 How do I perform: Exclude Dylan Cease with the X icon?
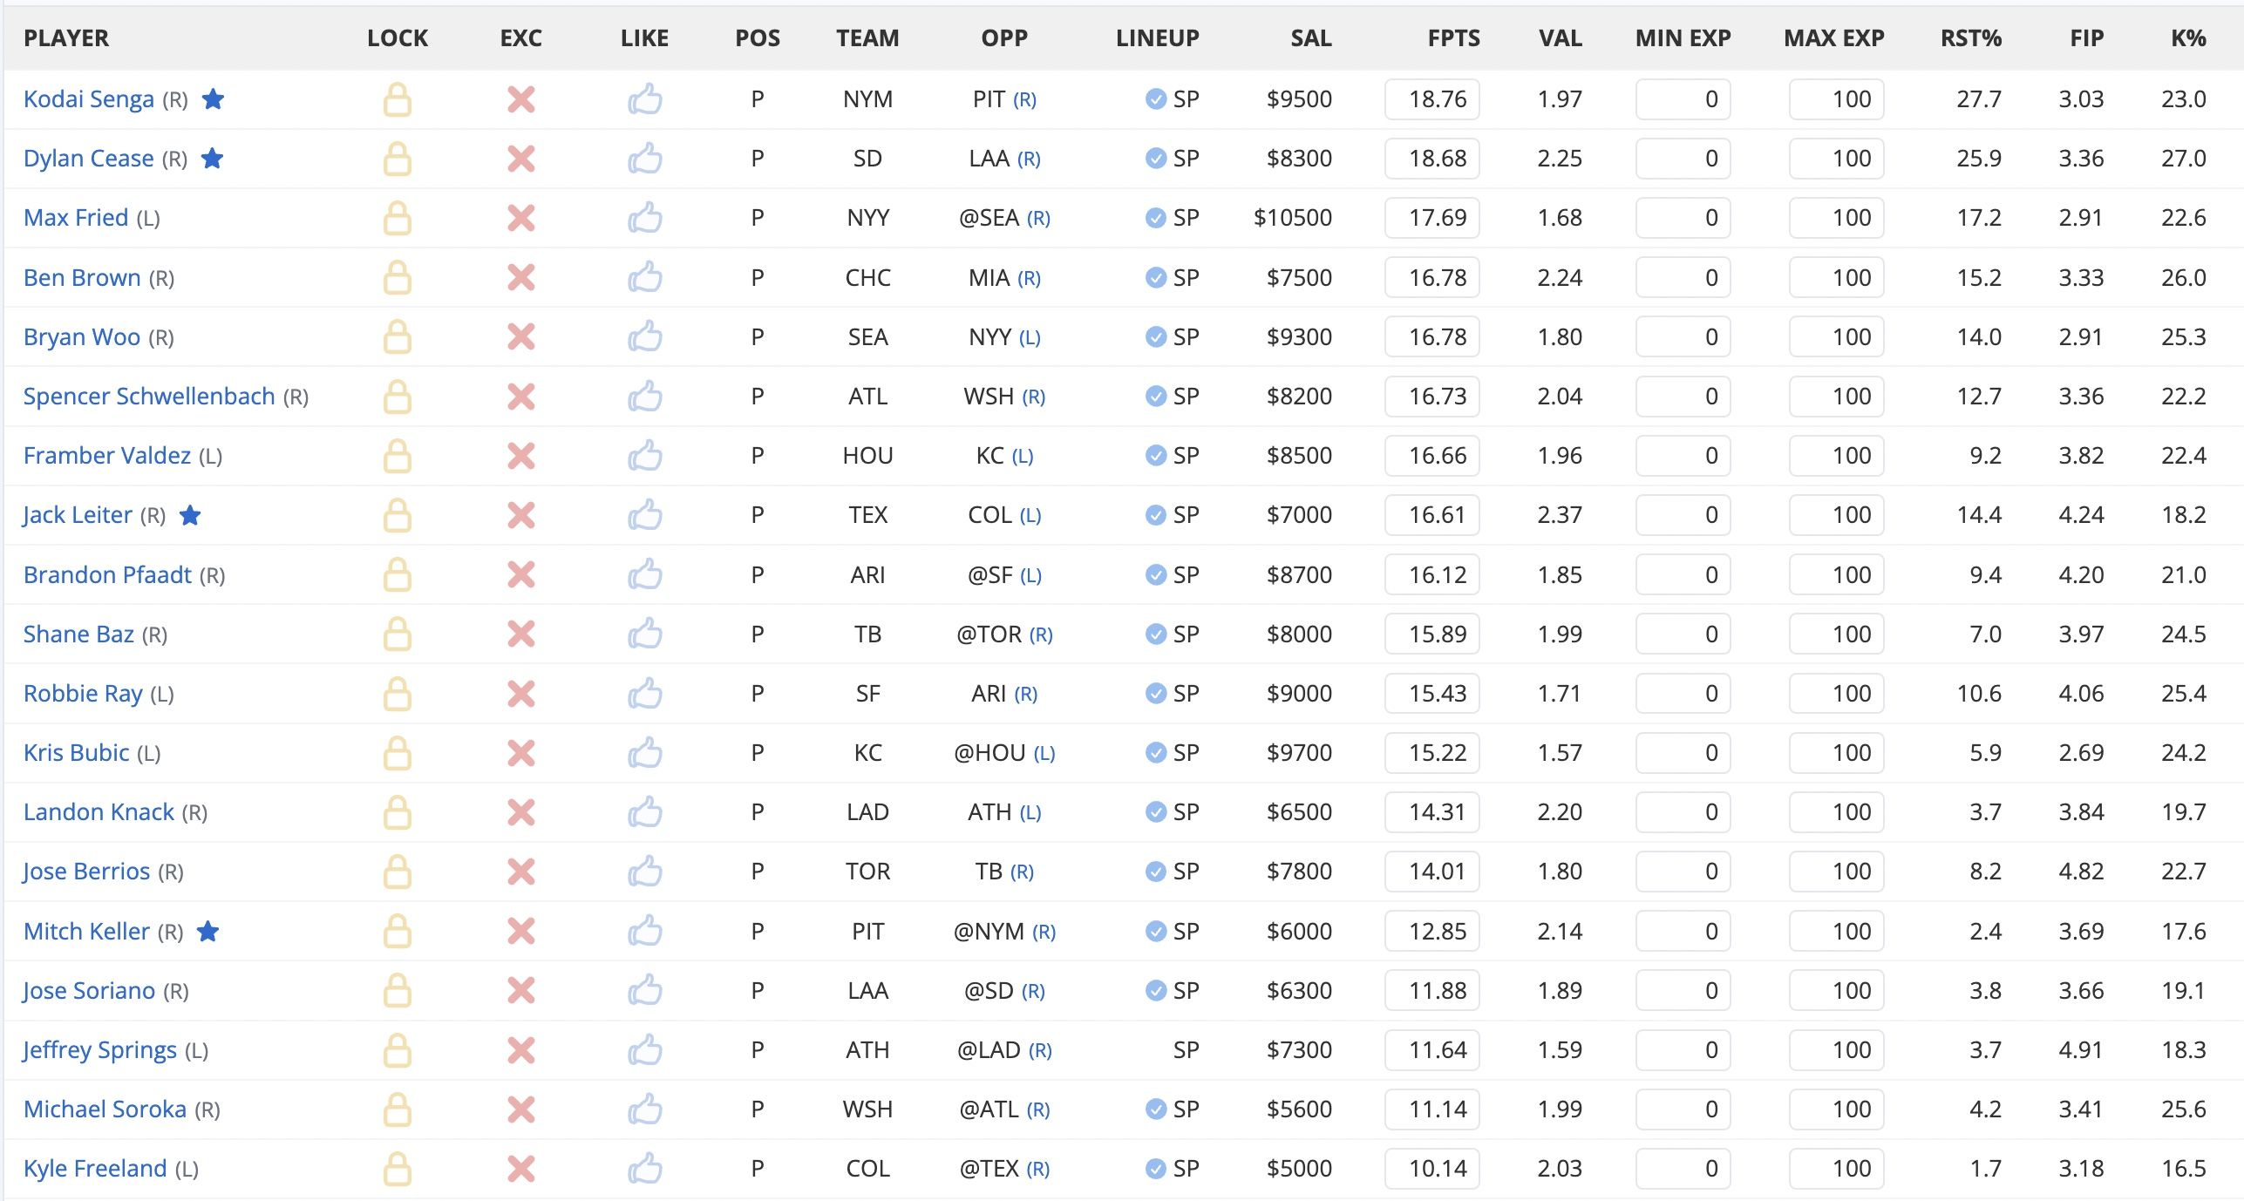coord(521,159)
